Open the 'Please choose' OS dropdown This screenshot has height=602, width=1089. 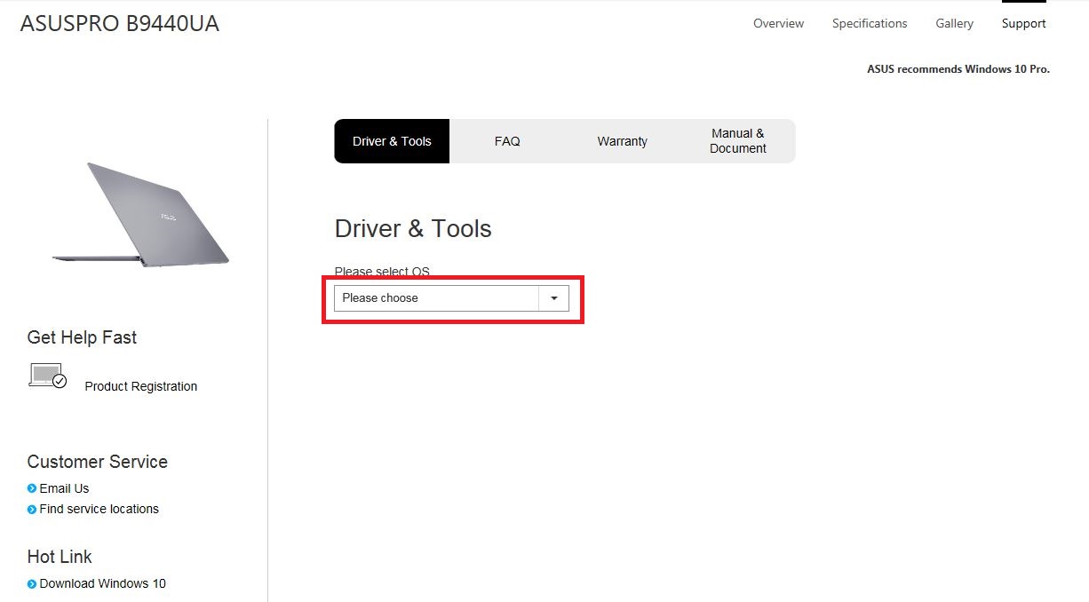click(x=451, y=298)
